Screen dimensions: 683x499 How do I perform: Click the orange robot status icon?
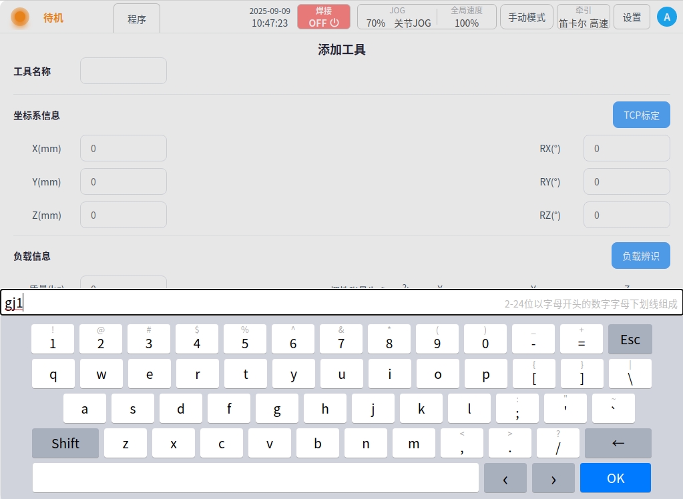click(20, 17)
